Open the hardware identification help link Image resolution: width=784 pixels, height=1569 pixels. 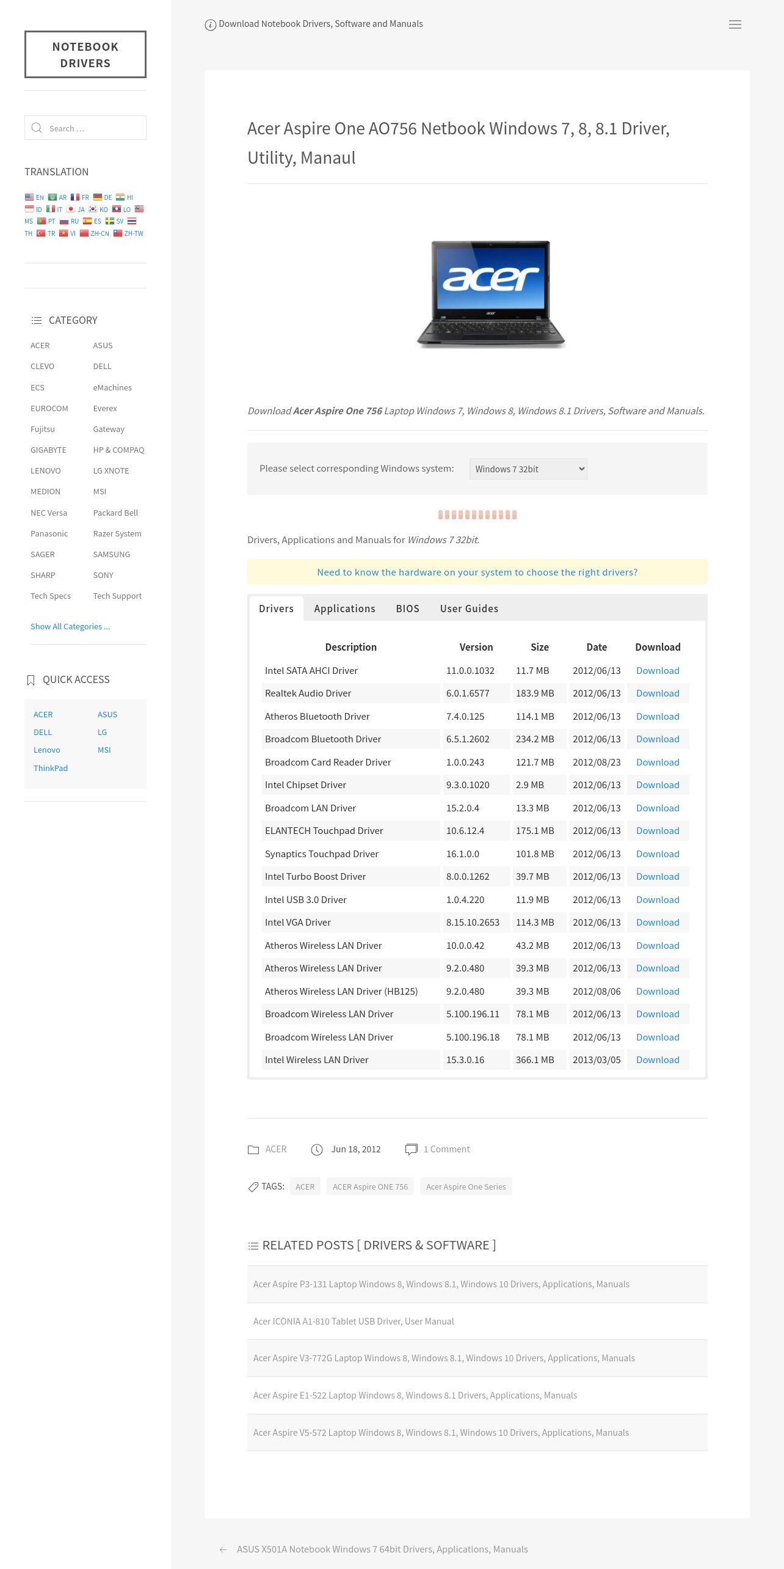[477, 572]
